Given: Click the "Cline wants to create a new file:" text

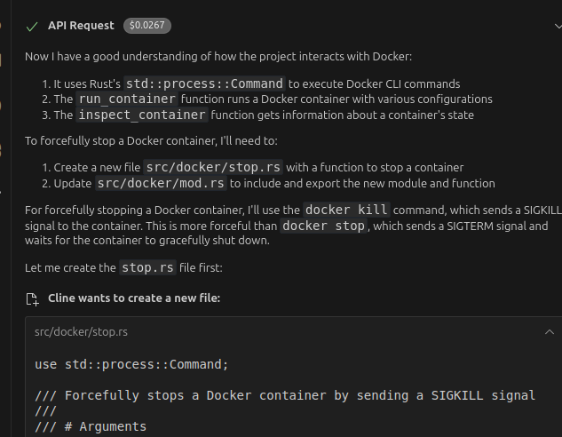Looking at the screenshot, I should (134, 298).
